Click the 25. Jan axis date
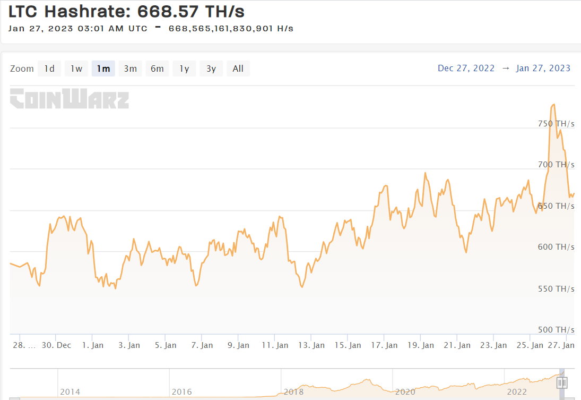 tap(530, 345)
